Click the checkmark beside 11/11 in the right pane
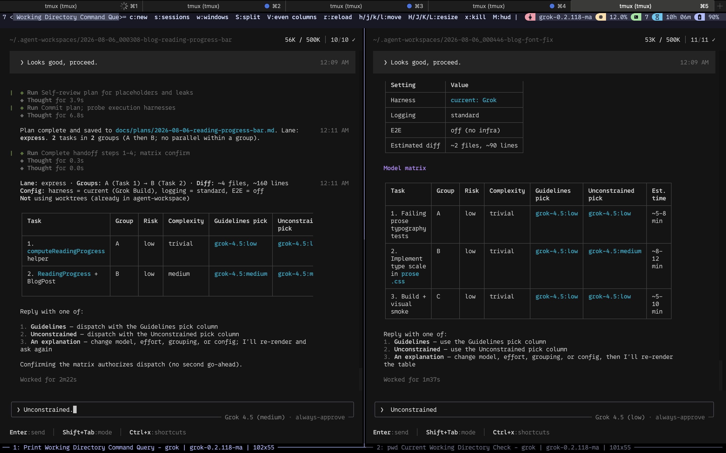 (714, 40)
